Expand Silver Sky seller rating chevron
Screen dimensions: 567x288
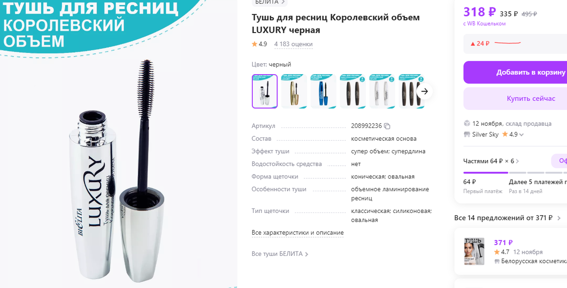tap(522, 135)
